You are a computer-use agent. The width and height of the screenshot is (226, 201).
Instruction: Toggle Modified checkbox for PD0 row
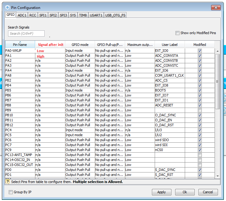(x=200, y=170)
